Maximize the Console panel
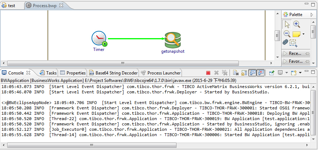Screen dimensions: 318x150 (313, 72)
